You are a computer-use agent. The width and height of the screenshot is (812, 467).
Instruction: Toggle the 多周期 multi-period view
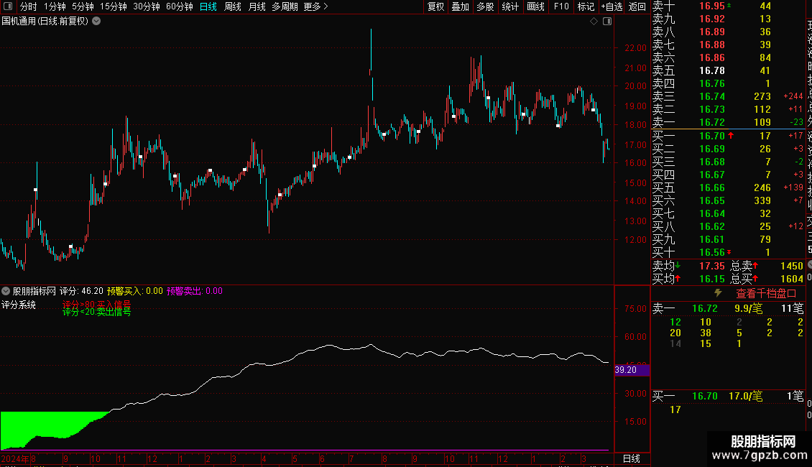pos(285,6)
